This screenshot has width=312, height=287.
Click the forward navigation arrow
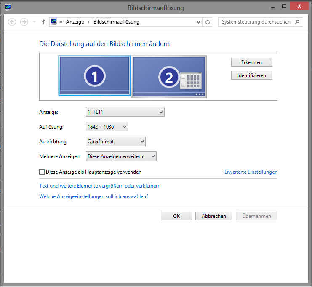24,22
